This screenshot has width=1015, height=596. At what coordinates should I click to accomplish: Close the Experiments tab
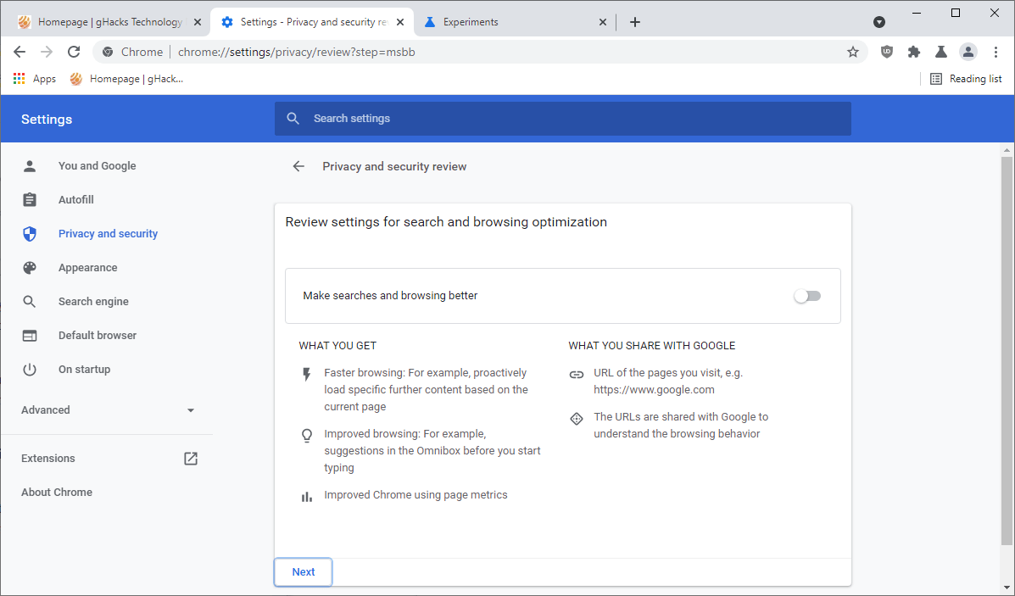[x=603, y=22]
